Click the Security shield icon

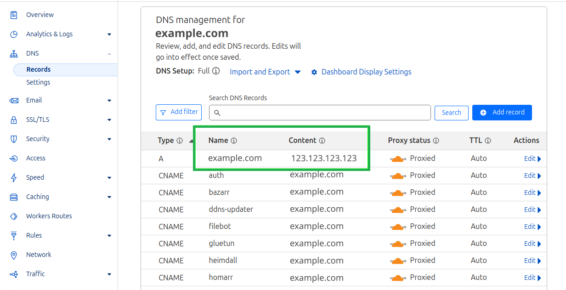(14, 139)
